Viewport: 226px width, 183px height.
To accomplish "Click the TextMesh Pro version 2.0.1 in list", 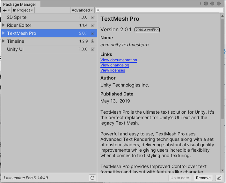I will [x=83, y=33].
